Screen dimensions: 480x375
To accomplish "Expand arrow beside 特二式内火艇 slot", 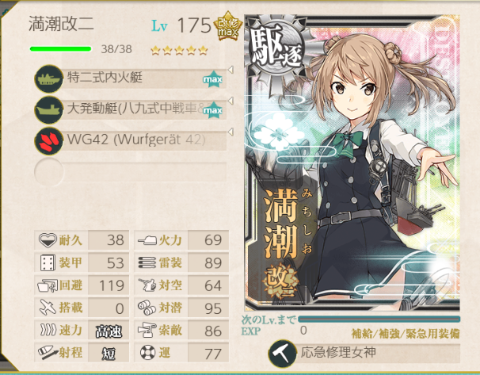I will pyautogui.click(x=230, y=70).
